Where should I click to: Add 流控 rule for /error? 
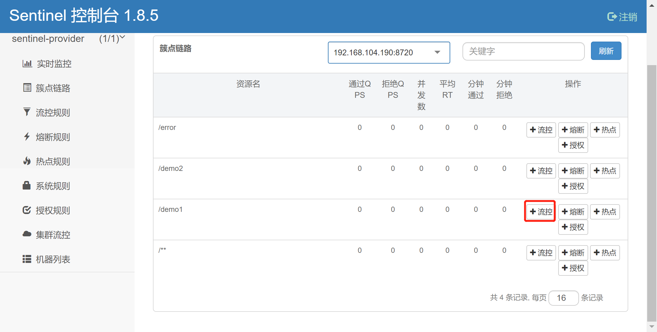click(x=541, y=130)
